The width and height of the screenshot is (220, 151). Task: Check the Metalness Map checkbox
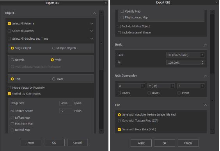pos(12,124)
